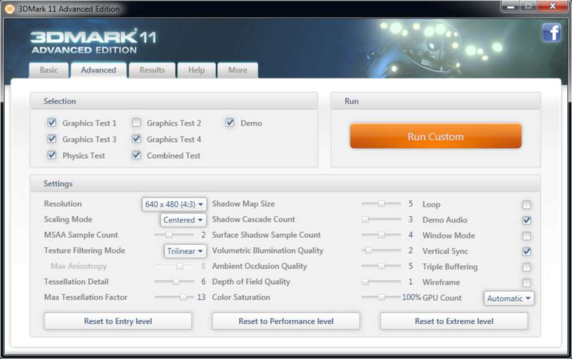Click the Run Custom button
The width and height of the screenshot is (572, 359).
click(435, 135)
